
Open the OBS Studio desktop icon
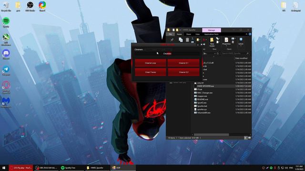click(x=30, y=6)
